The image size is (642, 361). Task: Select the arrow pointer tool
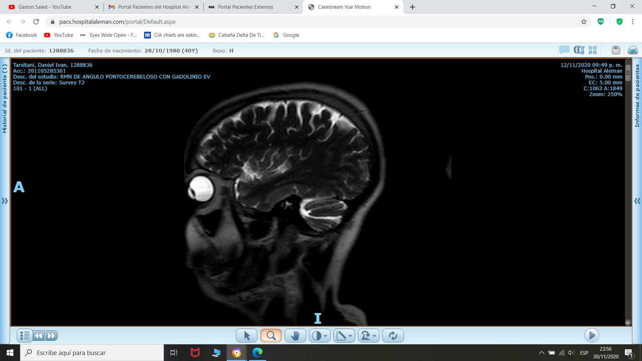246,335
